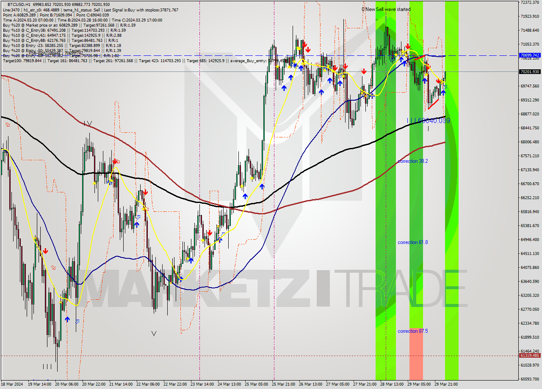This screenshot has height=389, width=542.
Task: Click the '20 Mar 22:00' time axis label
Action: click(x=94, y=384)
